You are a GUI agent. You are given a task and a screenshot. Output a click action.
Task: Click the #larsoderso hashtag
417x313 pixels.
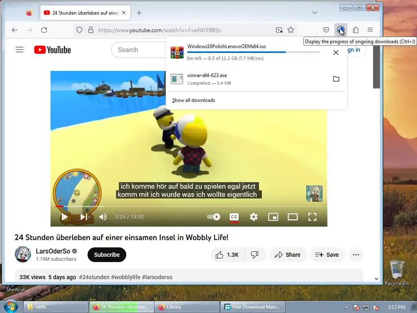click(x=157, y=277)
